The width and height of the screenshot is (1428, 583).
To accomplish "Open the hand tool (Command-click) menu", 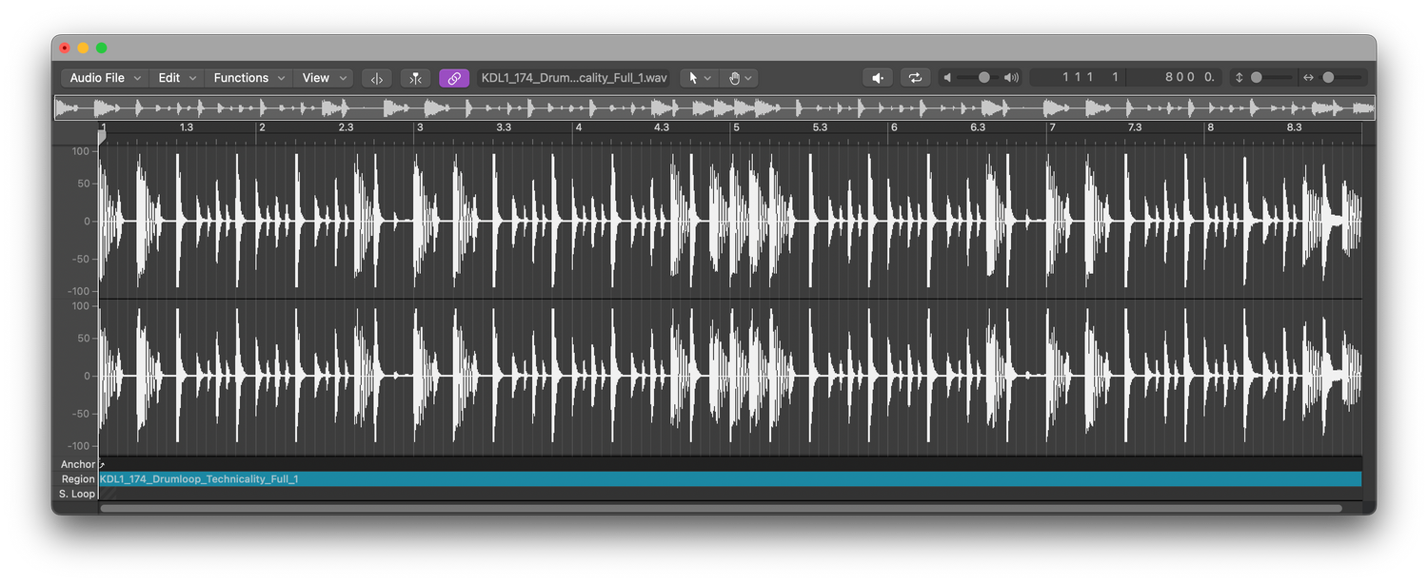I will (x=740, y=78).
